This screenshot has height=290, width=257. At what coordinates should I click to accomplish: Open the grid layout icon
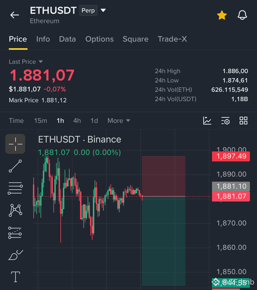click(243, 121)
